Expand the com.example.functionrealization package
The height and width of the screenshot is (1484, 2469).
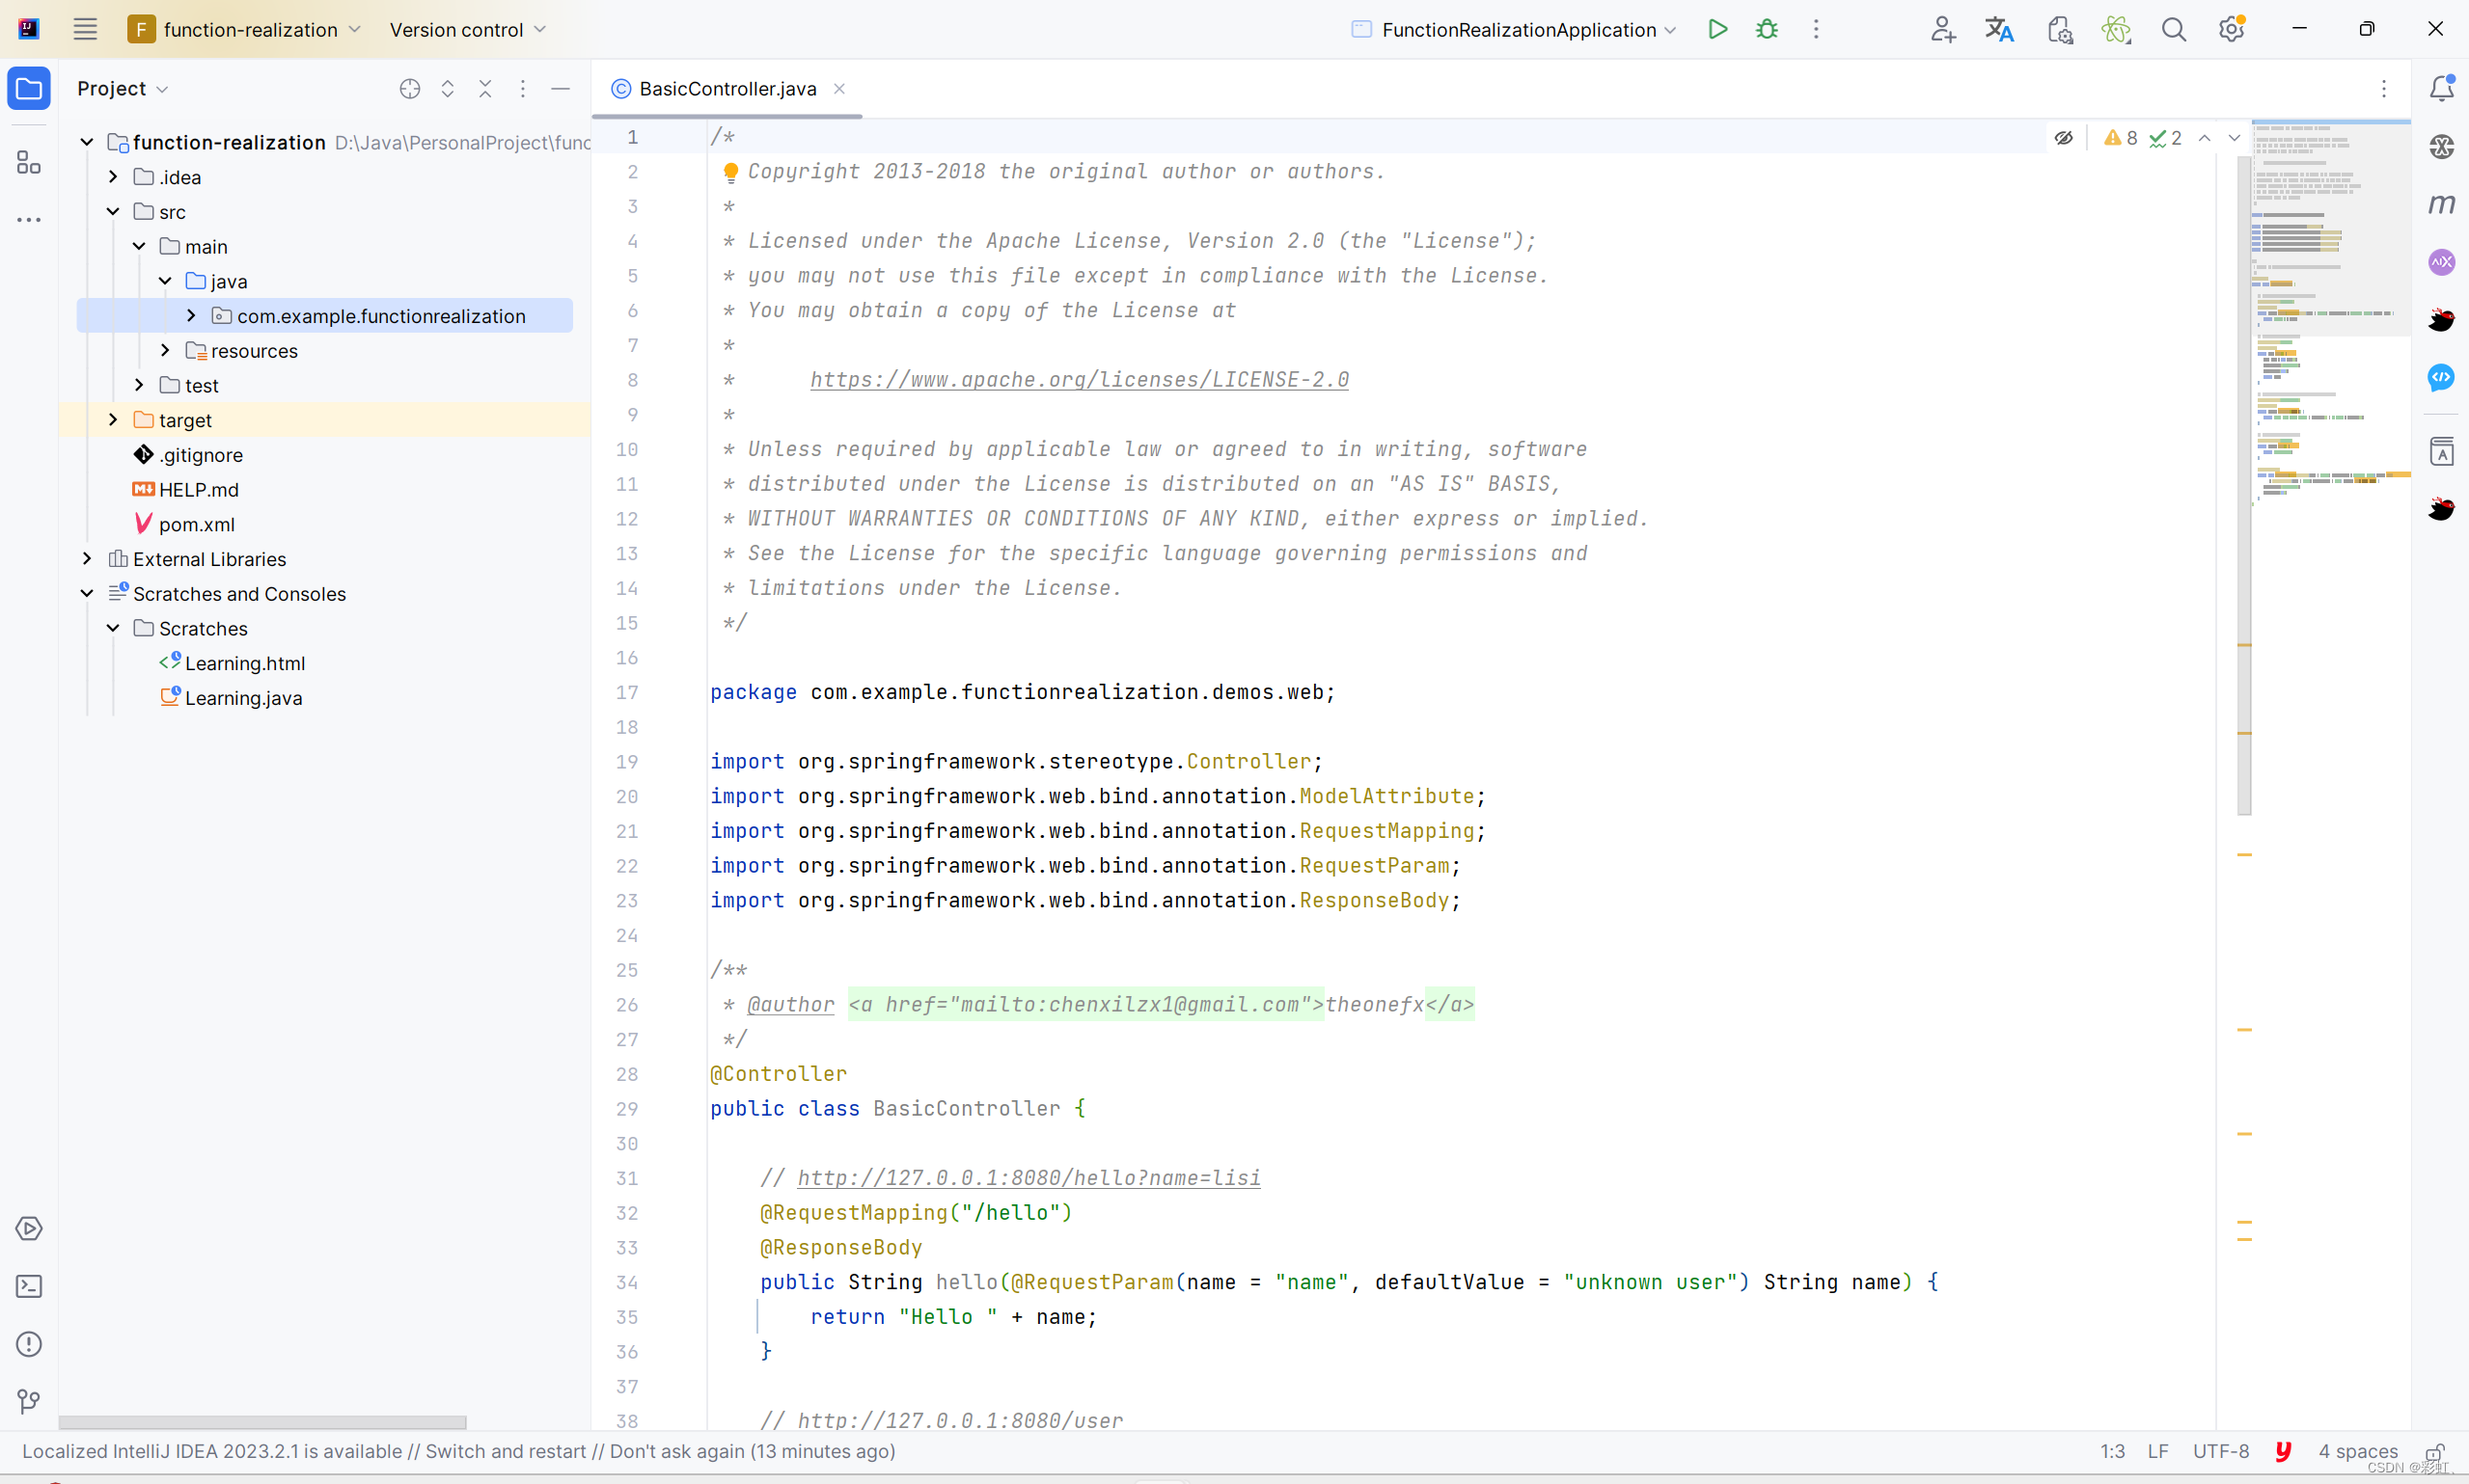click(191, 316)
